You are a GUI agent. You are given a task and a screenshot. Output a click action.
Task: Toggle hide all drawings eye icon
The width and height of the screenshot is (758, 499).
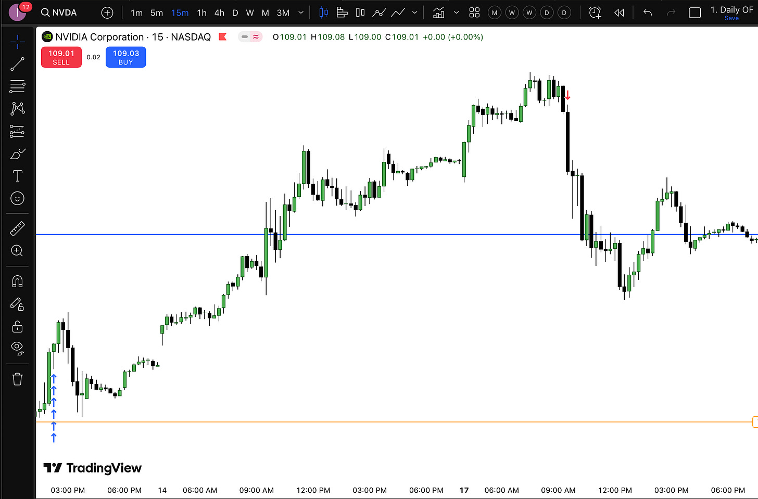[17, 349]
